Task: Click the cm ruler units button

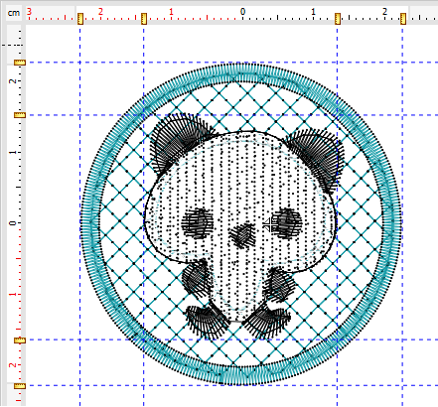Action: pos(14,13)
